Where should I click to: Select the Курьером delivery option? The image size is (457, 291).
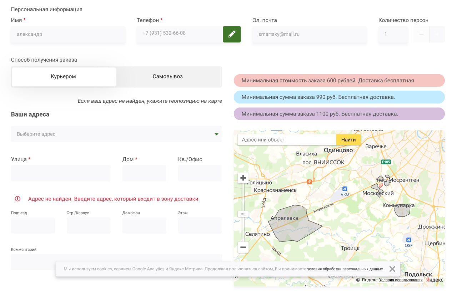64,77
